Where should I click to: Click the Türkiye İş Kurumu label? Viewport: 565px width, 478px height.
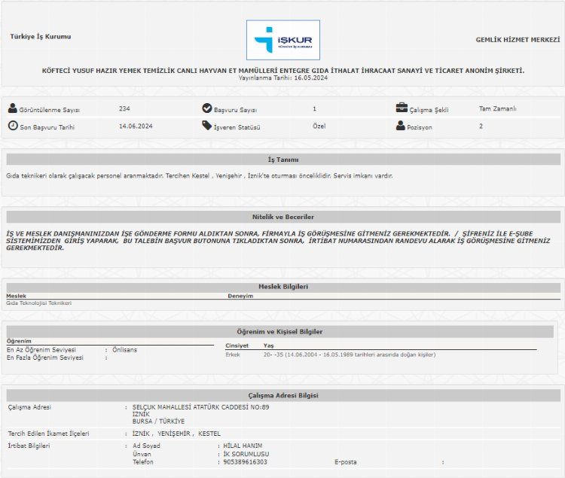click(x=41, y=37)
